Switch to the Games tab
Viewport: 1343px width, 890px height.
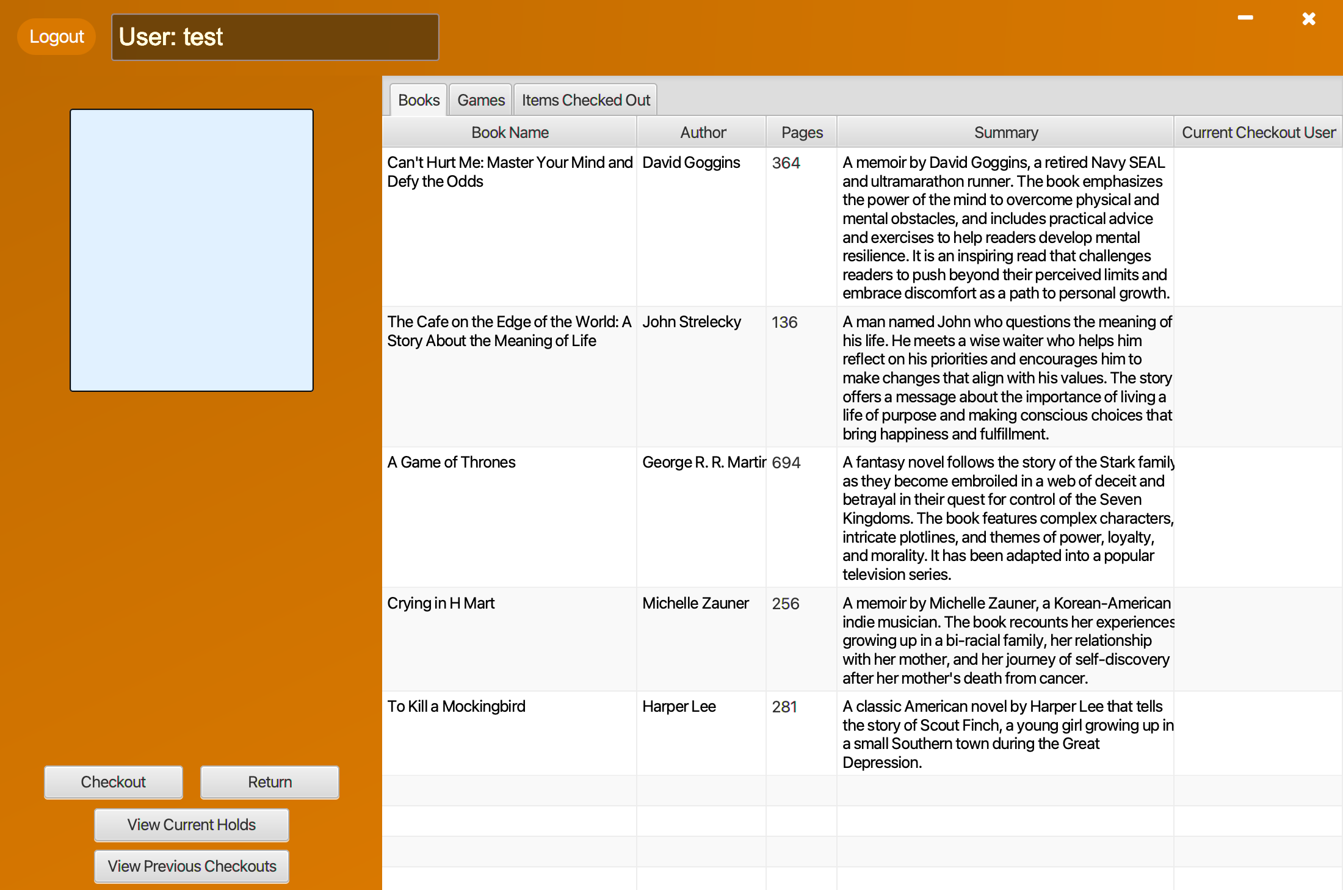click(480, 99)
